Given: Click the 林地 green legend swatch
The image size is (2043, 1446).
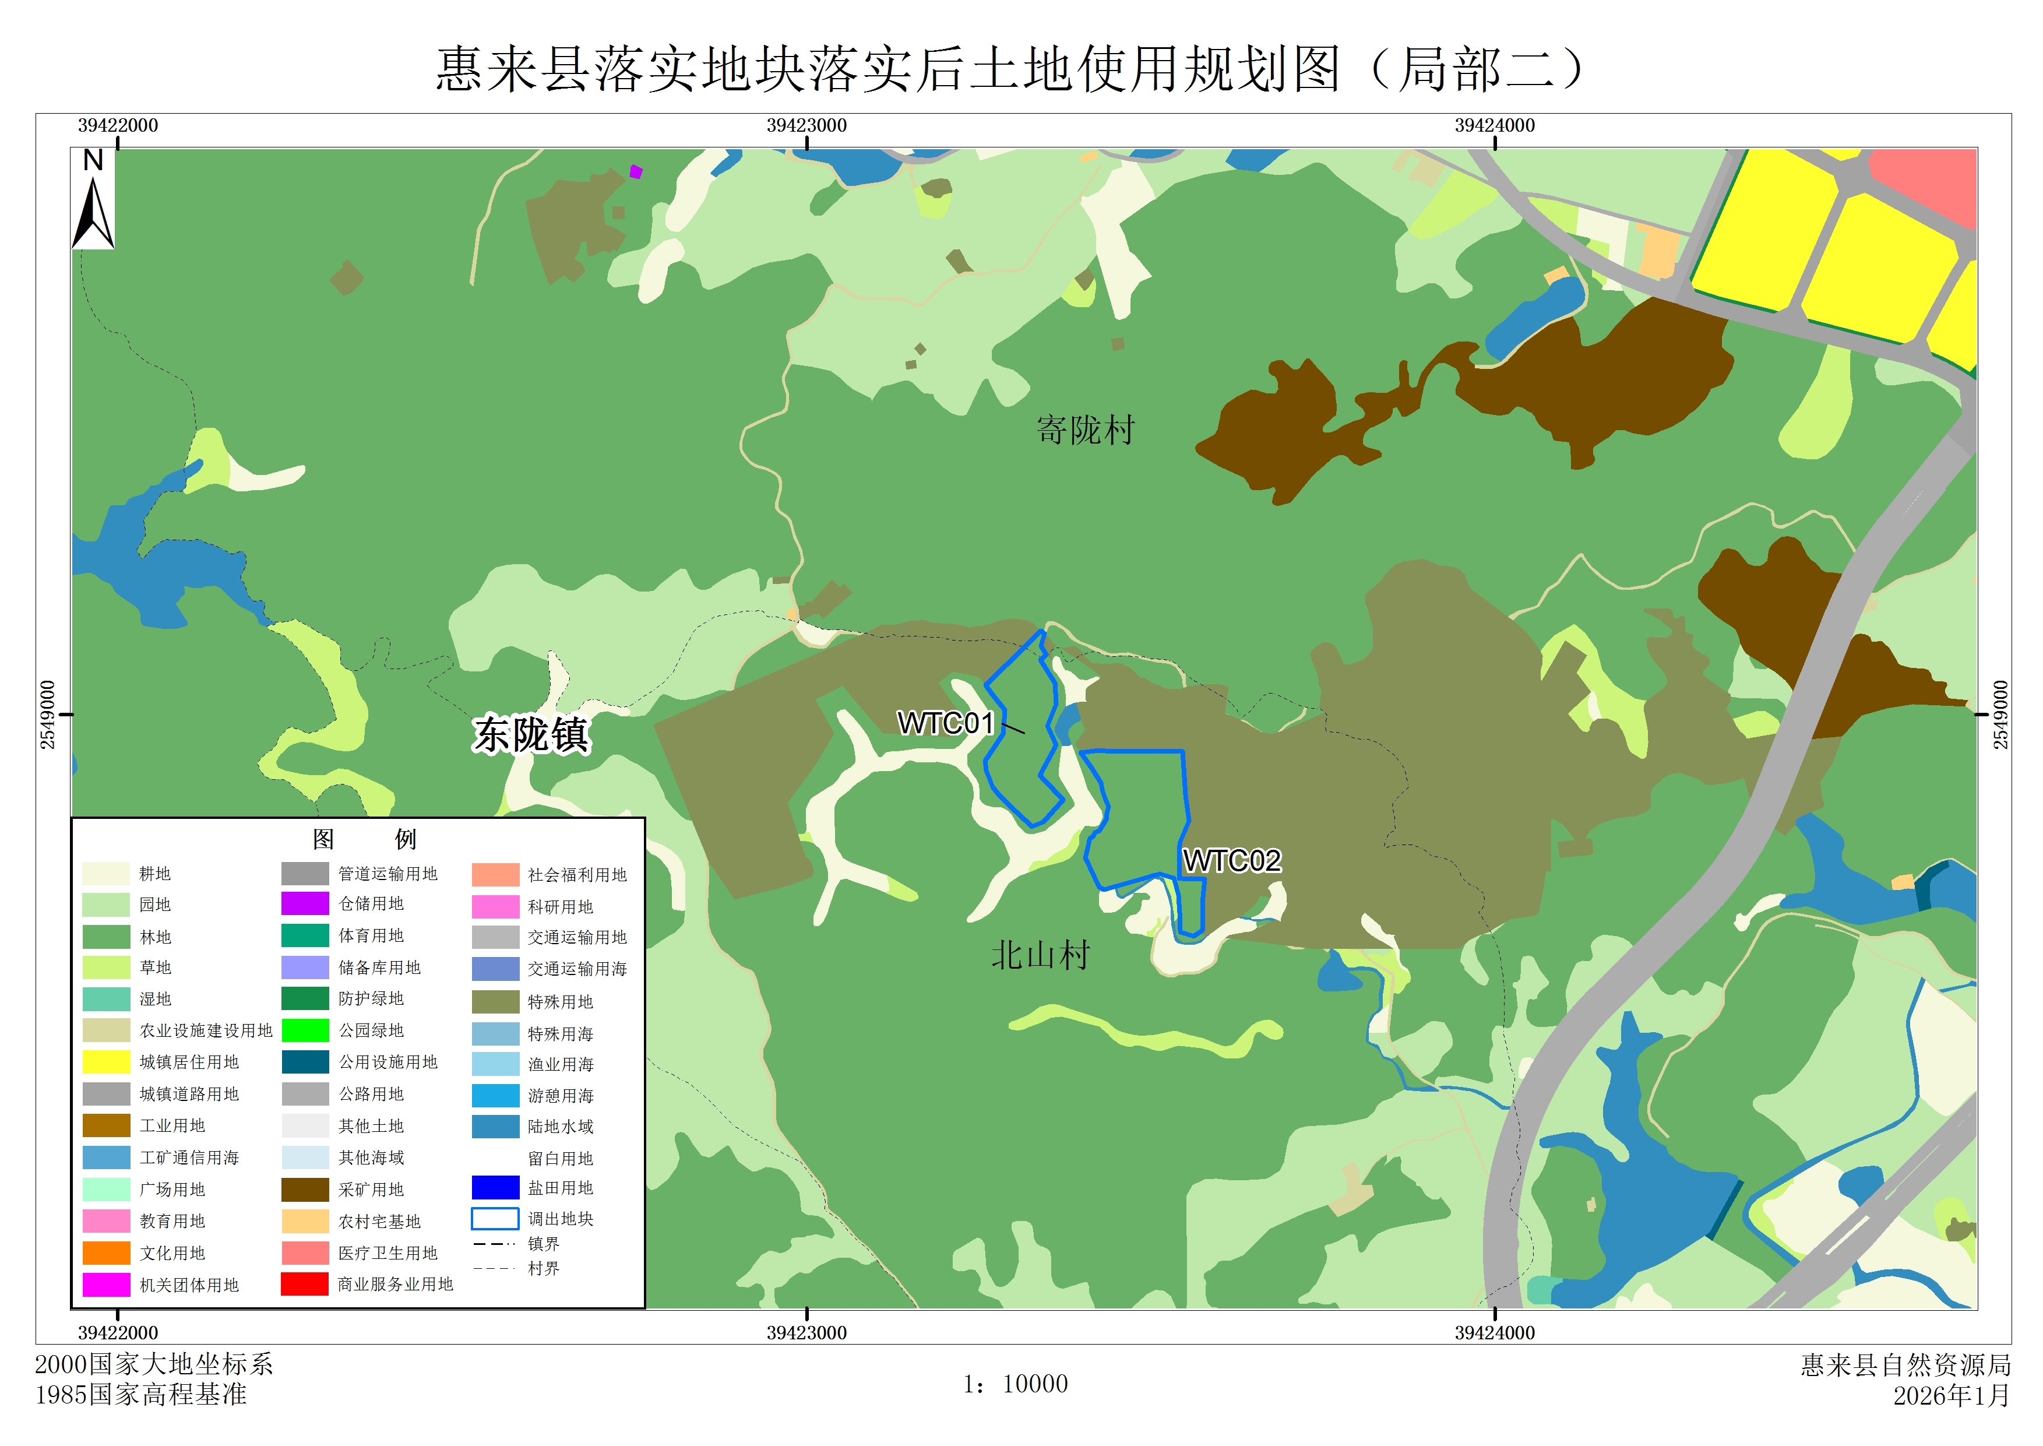Looking at the screenshot, I should 106,937.
